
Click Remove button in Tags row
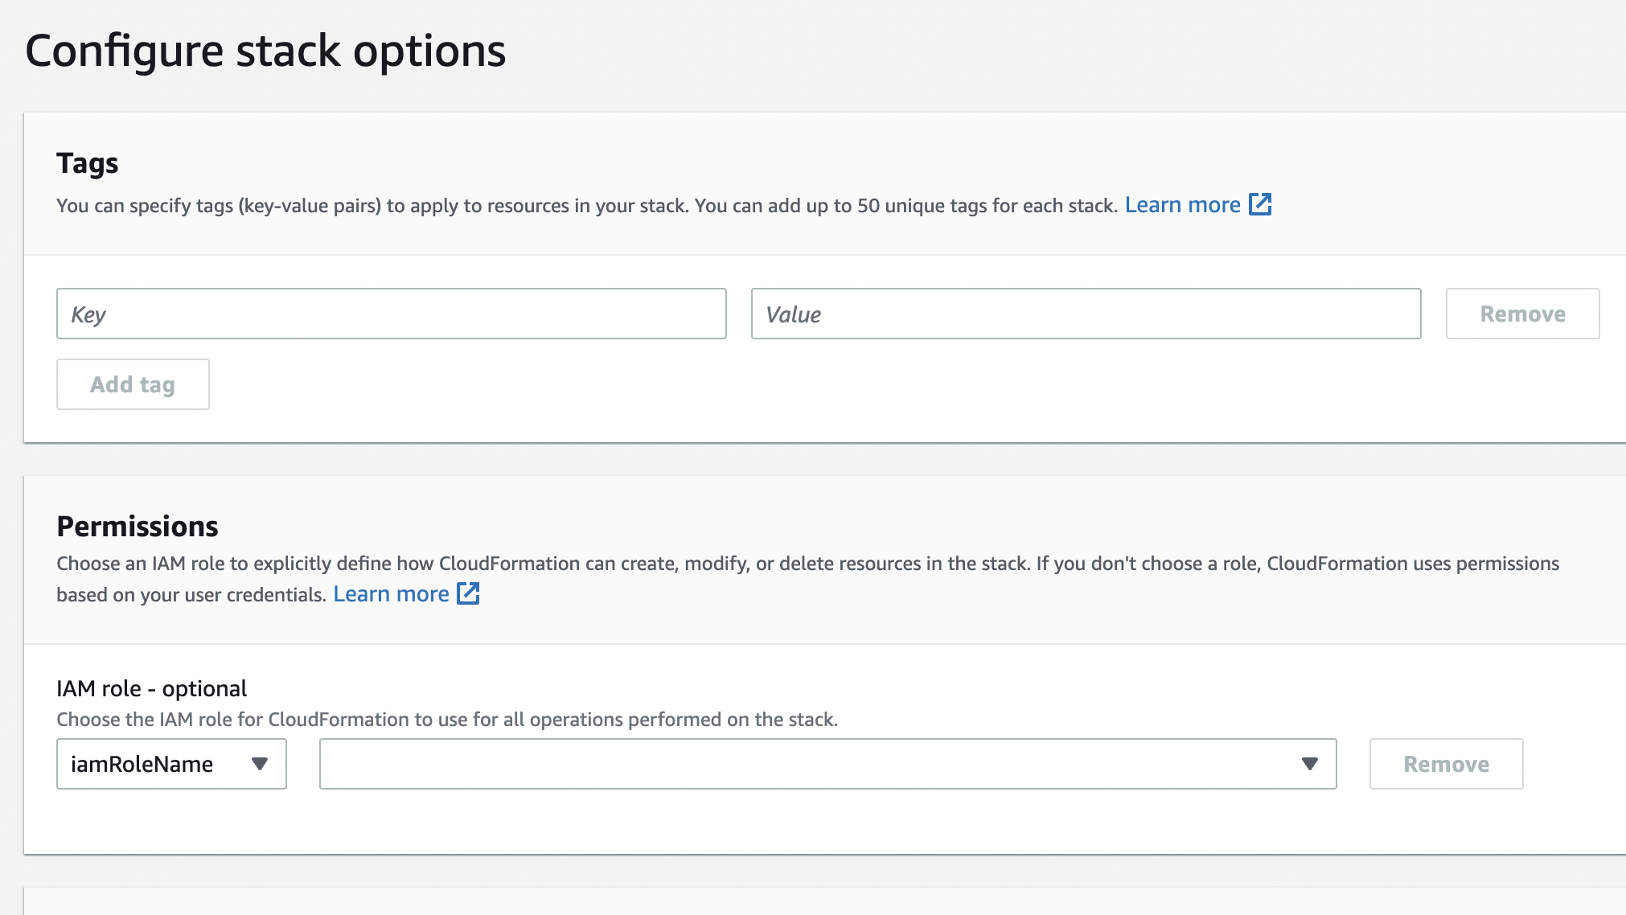[1522, 314]
